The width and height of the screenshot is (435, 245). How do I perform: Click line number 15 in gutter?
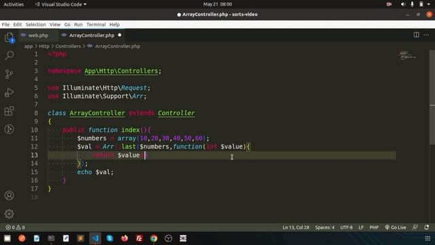[x=34, y=172]
